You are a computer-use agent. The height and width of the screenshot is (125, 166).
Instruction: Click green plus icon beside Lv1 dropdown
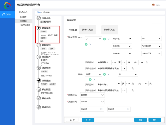[x=104, y=39]
